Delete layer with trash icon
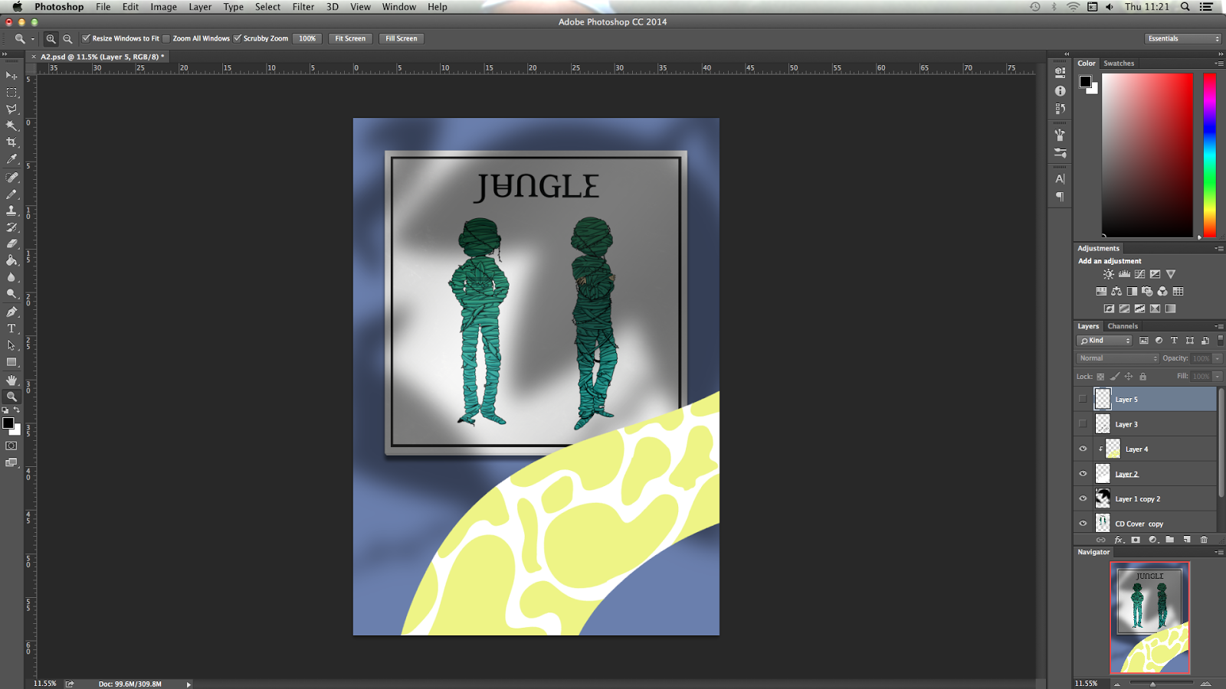 coord(1204,540)
